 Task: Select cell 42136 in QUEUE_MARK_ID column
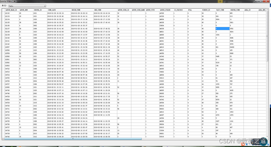click(12, 26)
